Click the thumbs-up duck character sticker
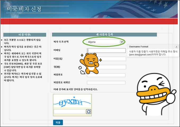This screenshot has height=127, width=180. (x=156, y=94)
